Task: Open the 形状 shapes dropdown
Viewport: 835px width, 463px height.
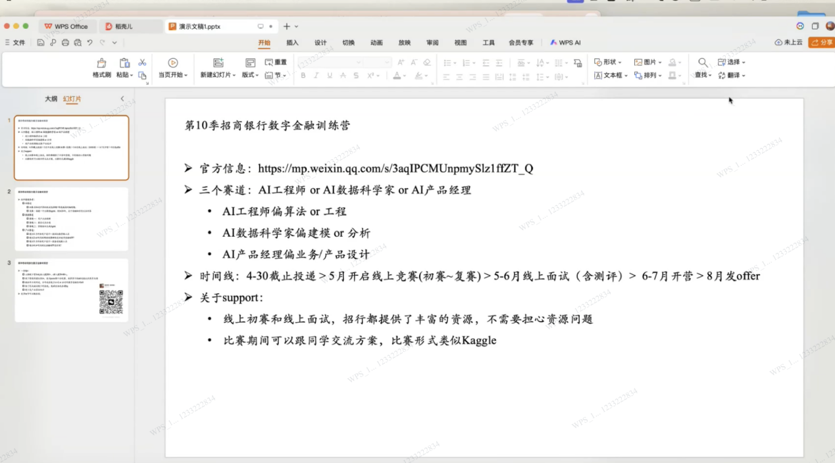Action: coord(607,62)
